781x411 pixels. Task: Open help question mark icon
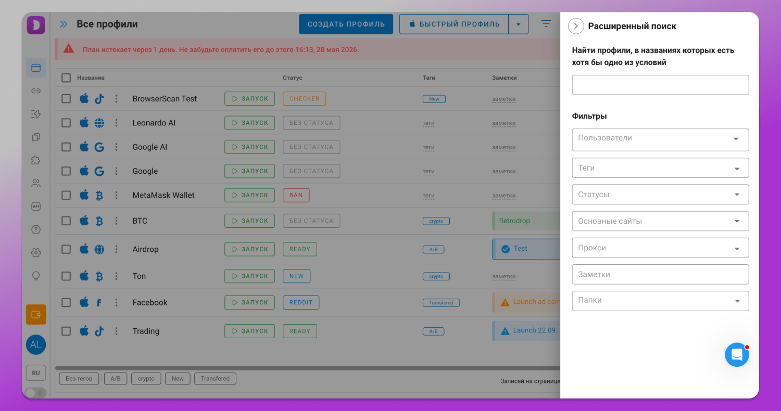point(36,229)
